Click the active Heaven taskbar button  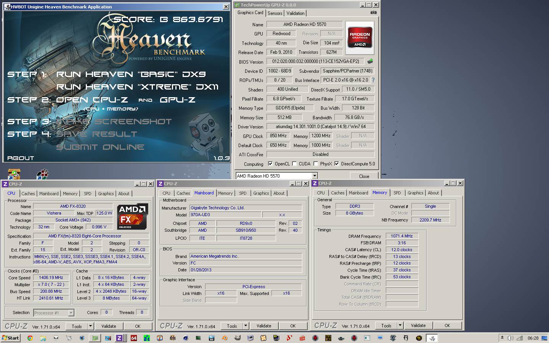432,338
